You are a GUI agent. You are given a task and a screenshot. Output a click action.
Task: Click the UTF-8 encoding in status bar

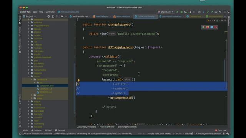click(179, 133)
